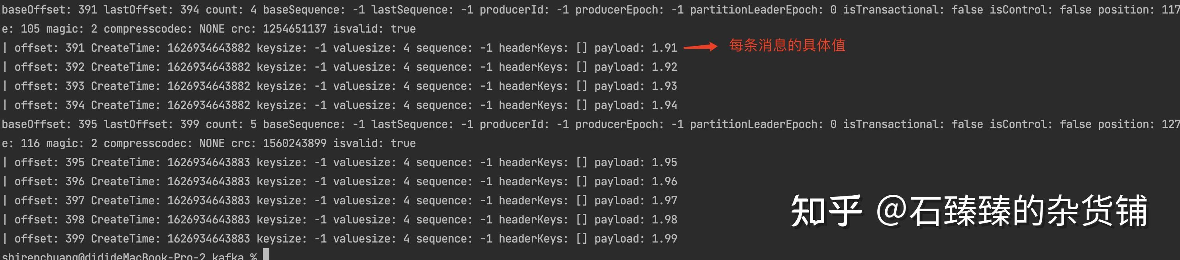Click headerKeys on the offset 396 line
Viewport: 1180px width, 260px height.
coord(533,181)
